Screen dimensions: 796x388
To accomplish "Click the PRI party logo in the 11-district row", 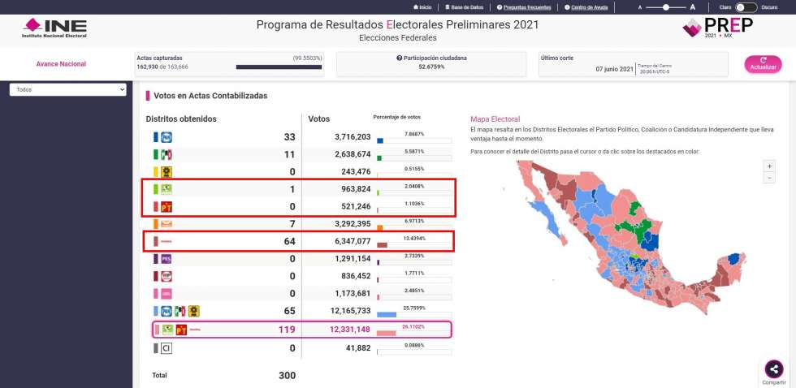I will point(167,155).
